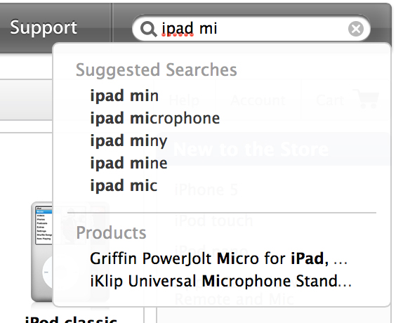Open iKlip Universal Microphone Stand product
This screenshot has width=403, height=323.
220,281
